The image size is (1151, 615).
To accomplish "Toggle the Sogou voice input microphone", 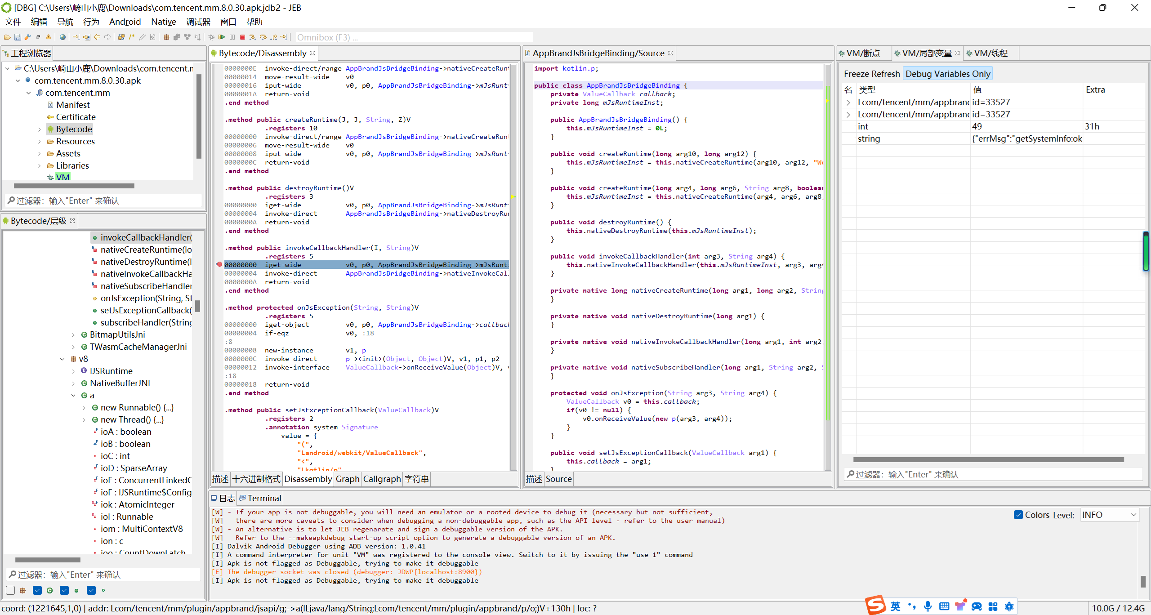I will [928, 606].
